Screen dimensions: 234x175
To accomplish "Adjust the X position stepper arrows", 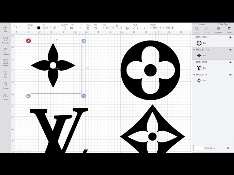I will pyautogui.click(x=160, y=28).
